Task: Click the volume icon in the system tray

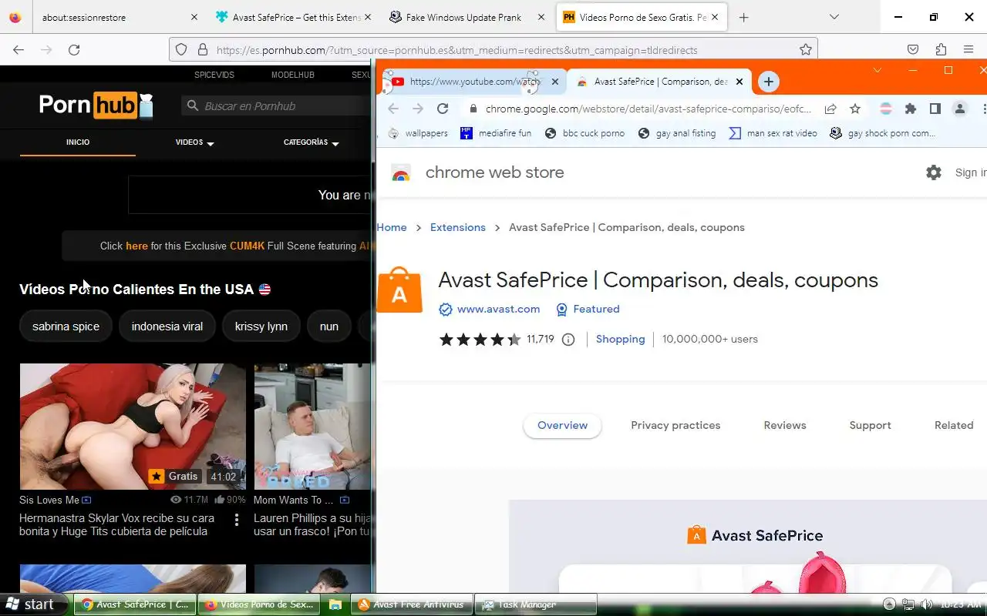Action: tap(926, 604)
